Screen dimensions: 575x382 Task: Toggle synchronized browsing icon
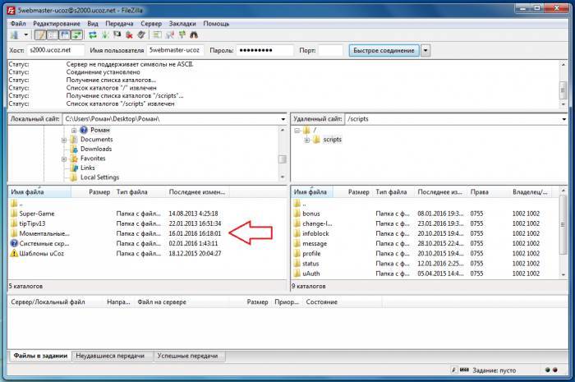(x=182, y=35)
